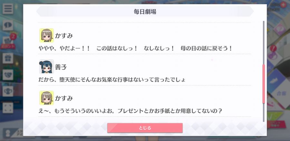Open the trophy goals icon in the sidebar
This screenshot has width=290, height=141.
(8, 91)
